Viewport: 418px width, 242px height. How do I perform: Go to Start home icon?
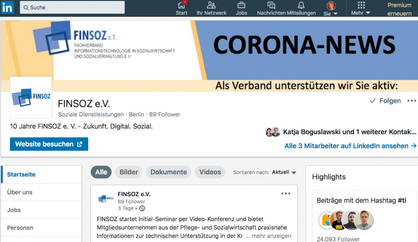pos(181,6)
